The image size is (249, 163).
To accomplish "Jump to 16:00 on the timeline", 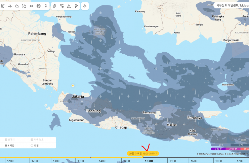I will (x=194, y=161).
